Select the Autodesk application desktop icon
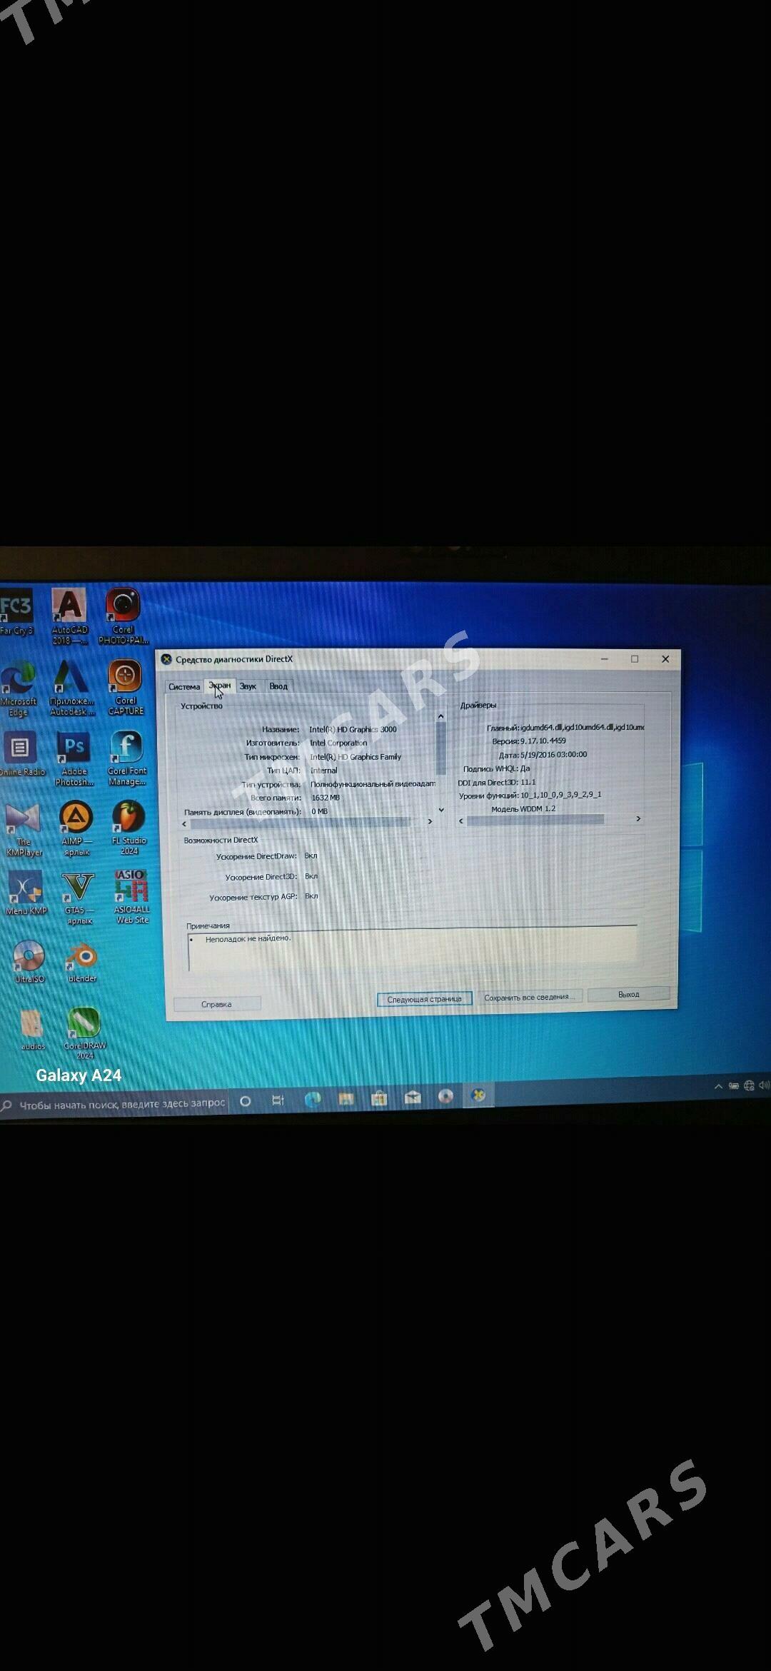The width and height of the screenshot is (771, 1671). pyautogui.click(x=71, y=688)
